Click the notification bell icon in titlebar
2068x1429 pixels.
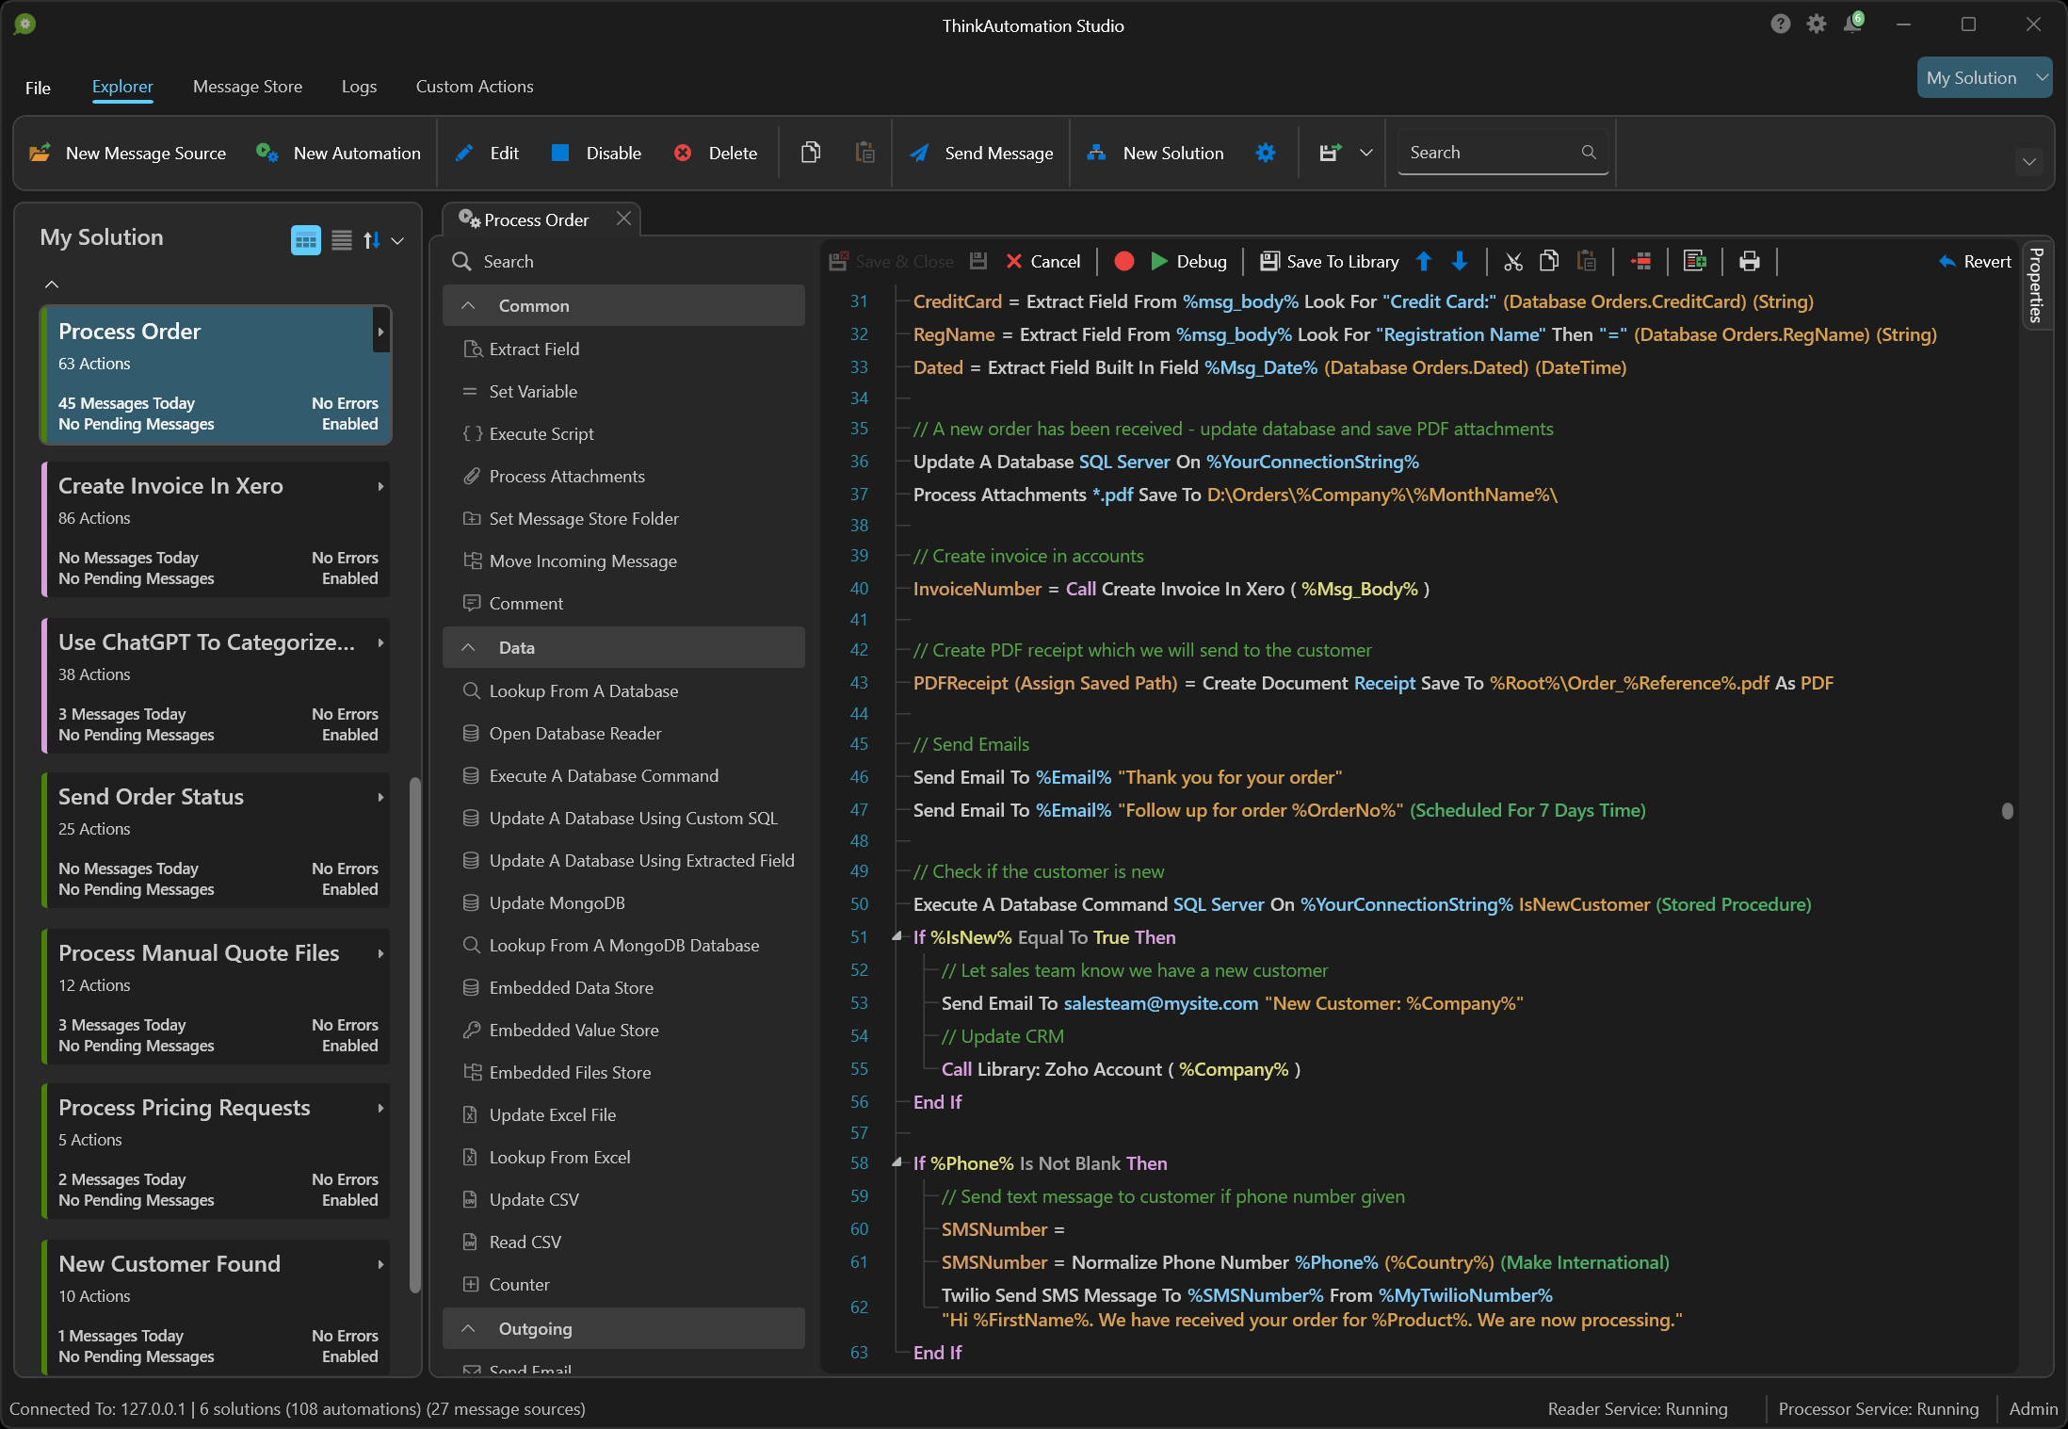coord(1851,22)
